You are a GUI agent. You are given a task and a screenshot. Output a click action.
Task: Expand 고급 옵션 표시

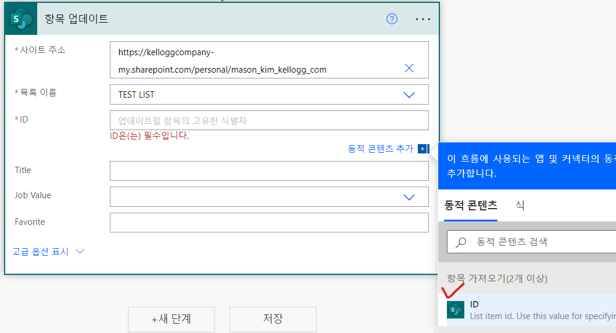(x=48, y=251)
